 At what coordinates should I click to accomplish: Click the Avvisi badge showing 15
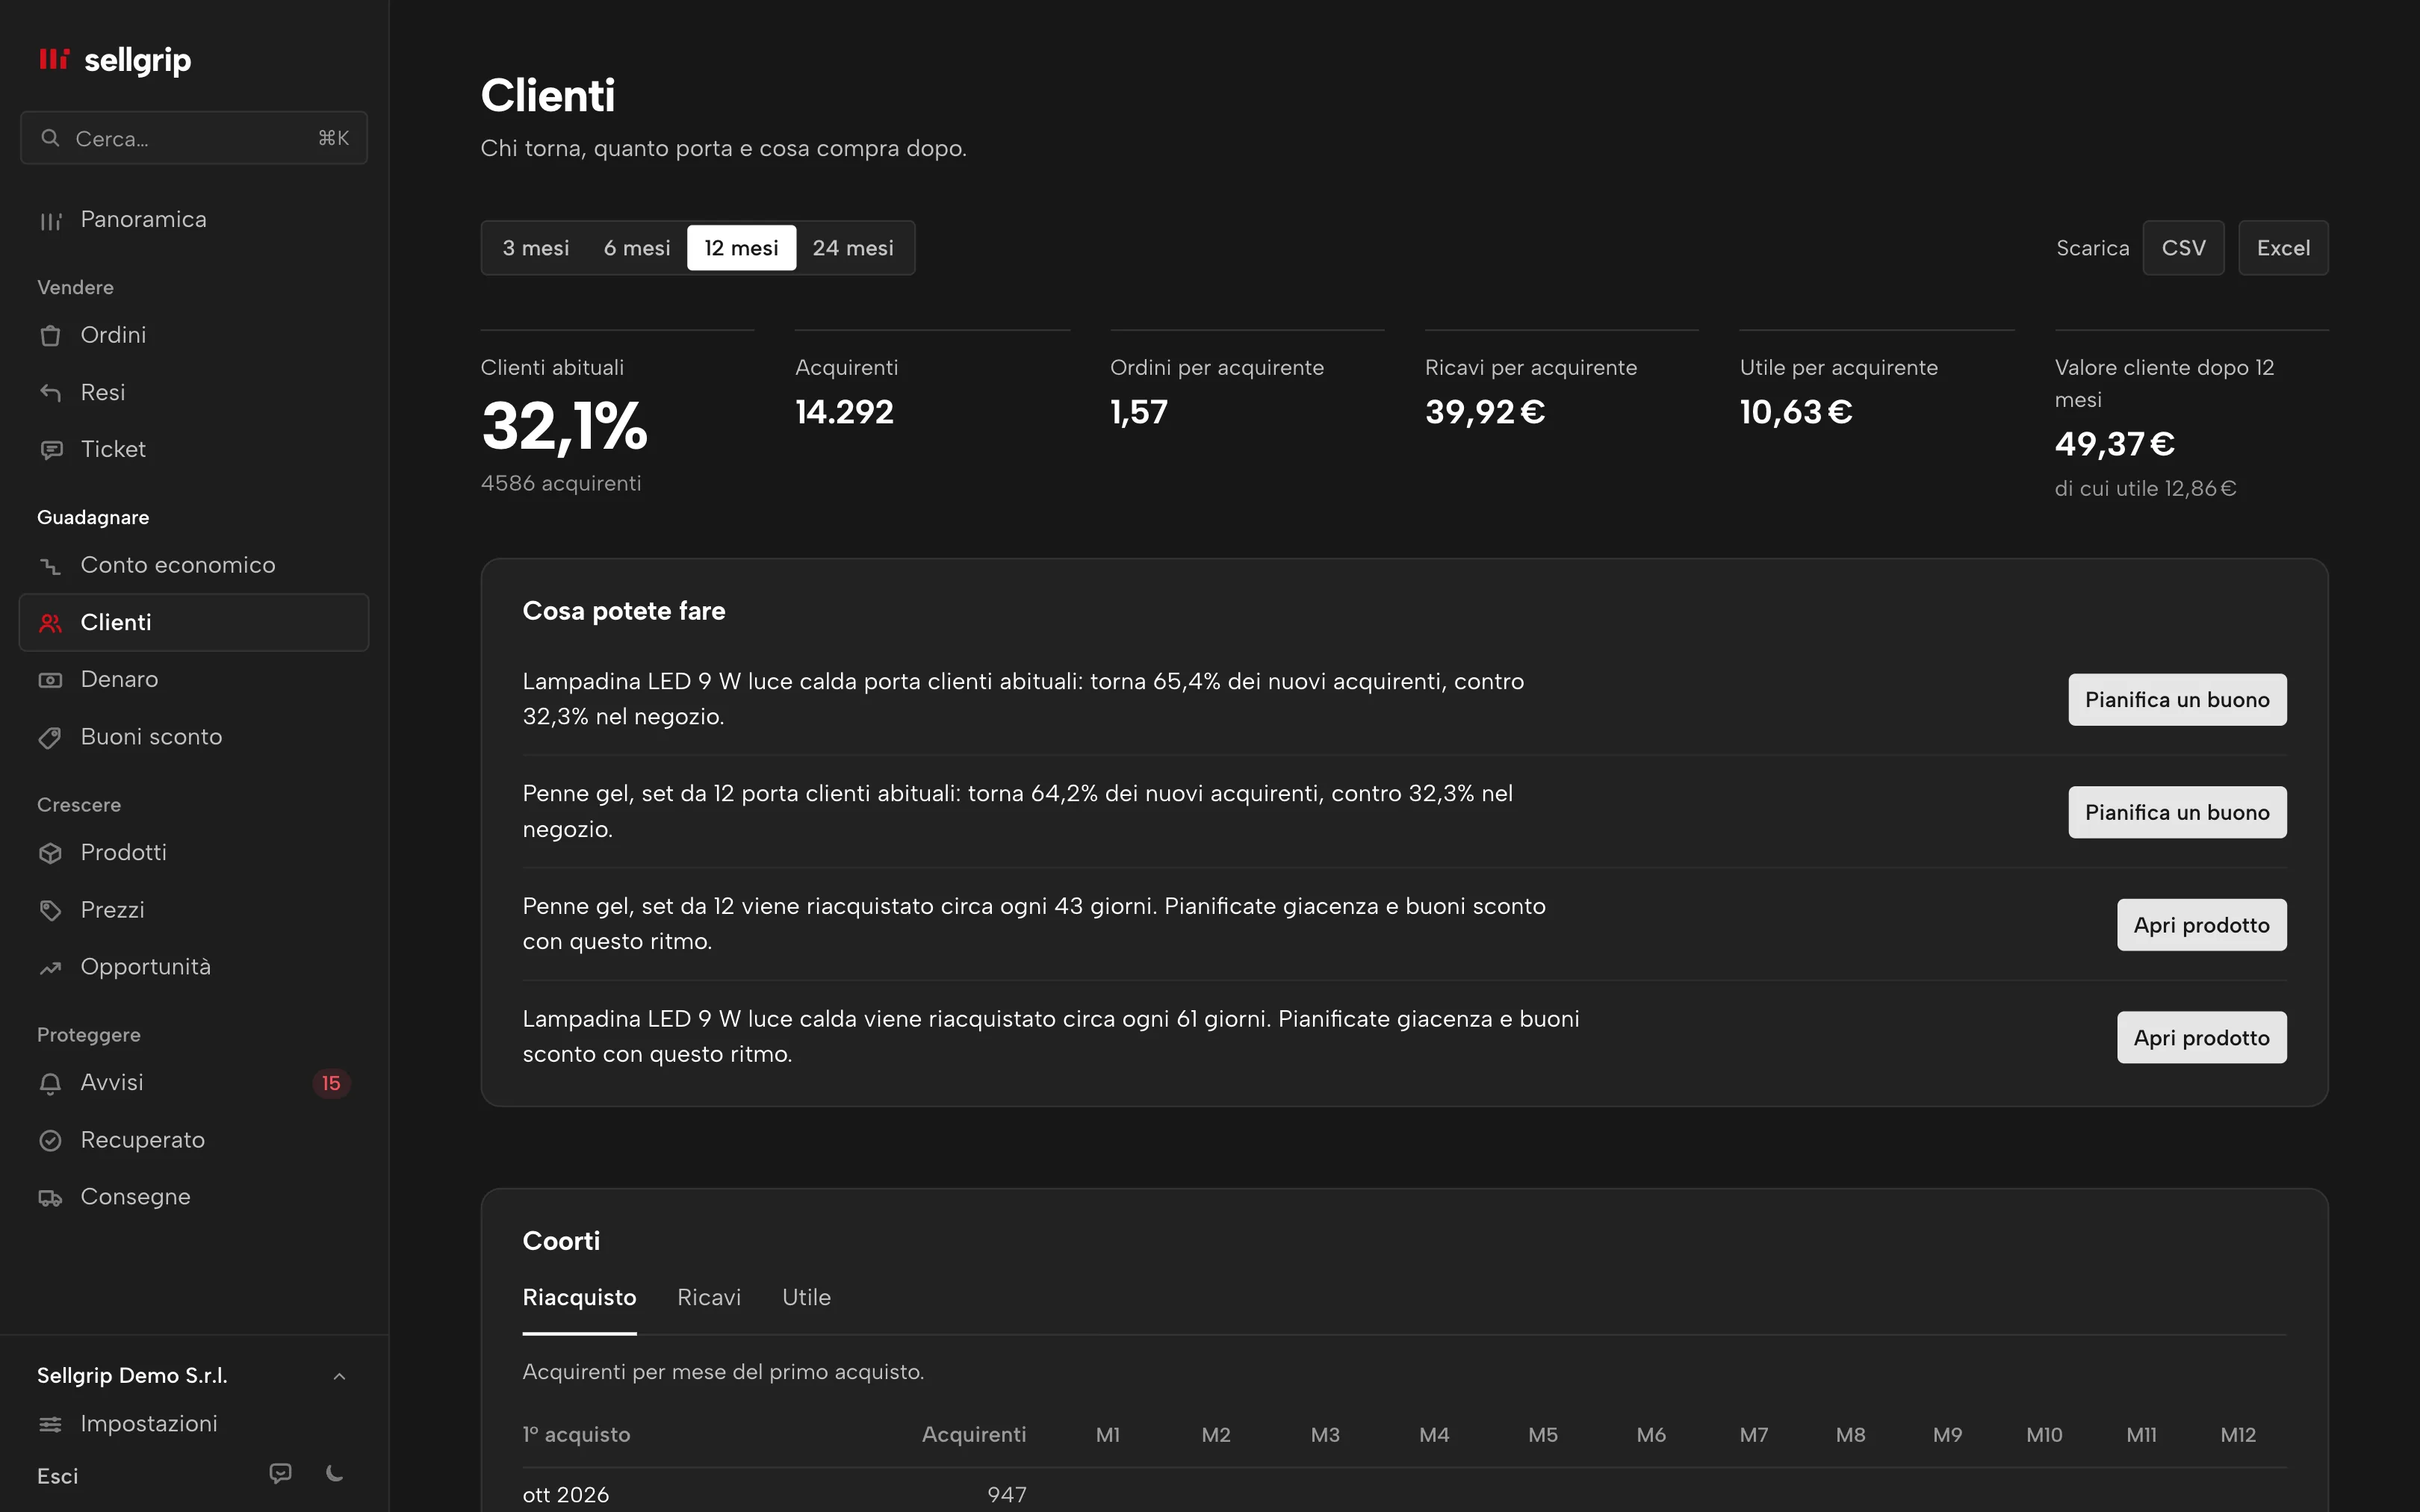[x=331, y=1083]
